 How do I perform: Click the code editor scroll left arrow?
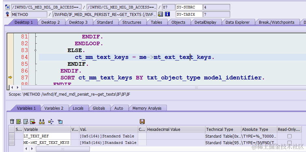12,88
